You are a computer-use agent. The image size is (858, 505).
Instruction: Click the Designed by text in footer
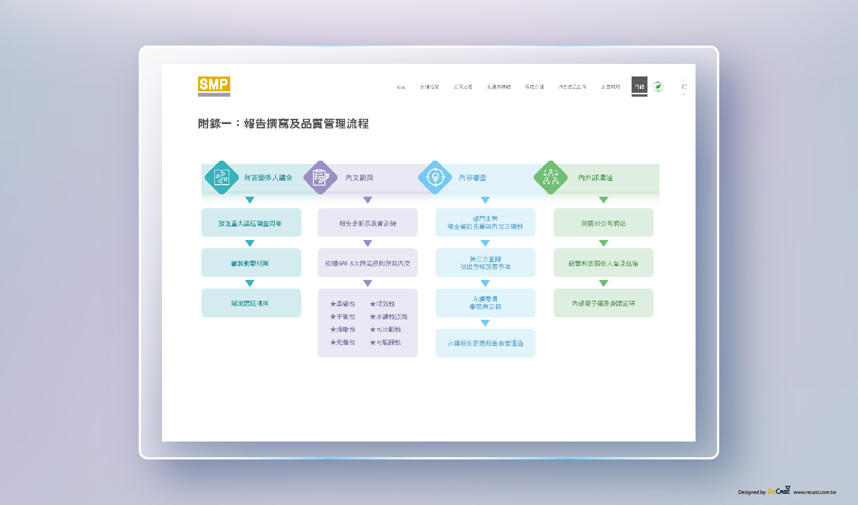tap(752, 492)
